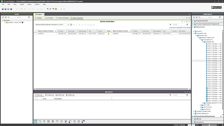Switch to the Settings tab

pos(38,18)
